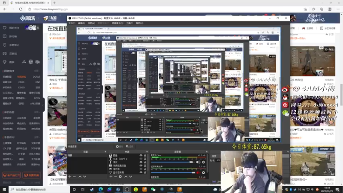Viewport: 343px width, 193px height.
Task: Move the scene down in the Scenes panel
Action: click(x=84, y=177)
